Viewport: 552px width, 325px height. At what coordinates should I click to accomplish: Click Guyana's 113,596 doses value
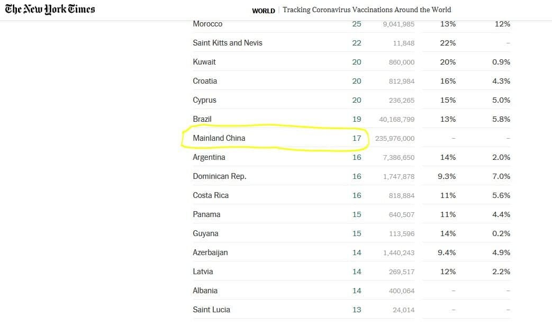[402, 234]
